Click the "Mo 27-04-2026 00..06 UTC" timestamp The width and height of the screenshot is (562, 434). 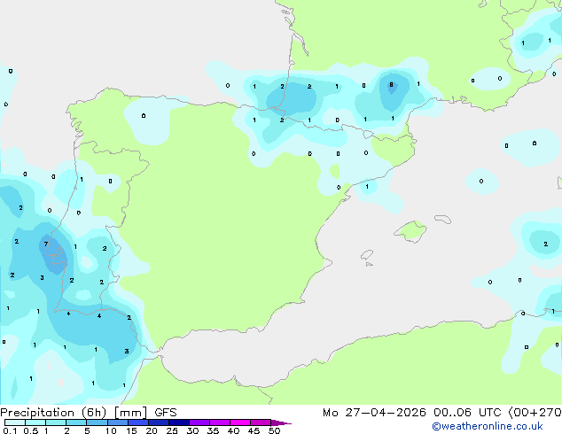(412, 413)
